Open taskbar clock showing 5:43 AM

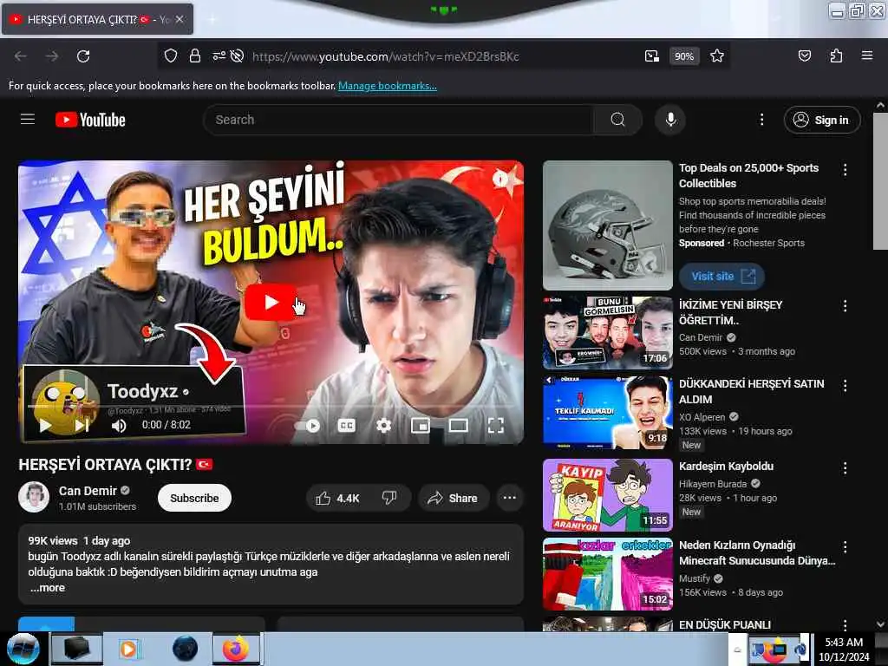tap(844, 650)
